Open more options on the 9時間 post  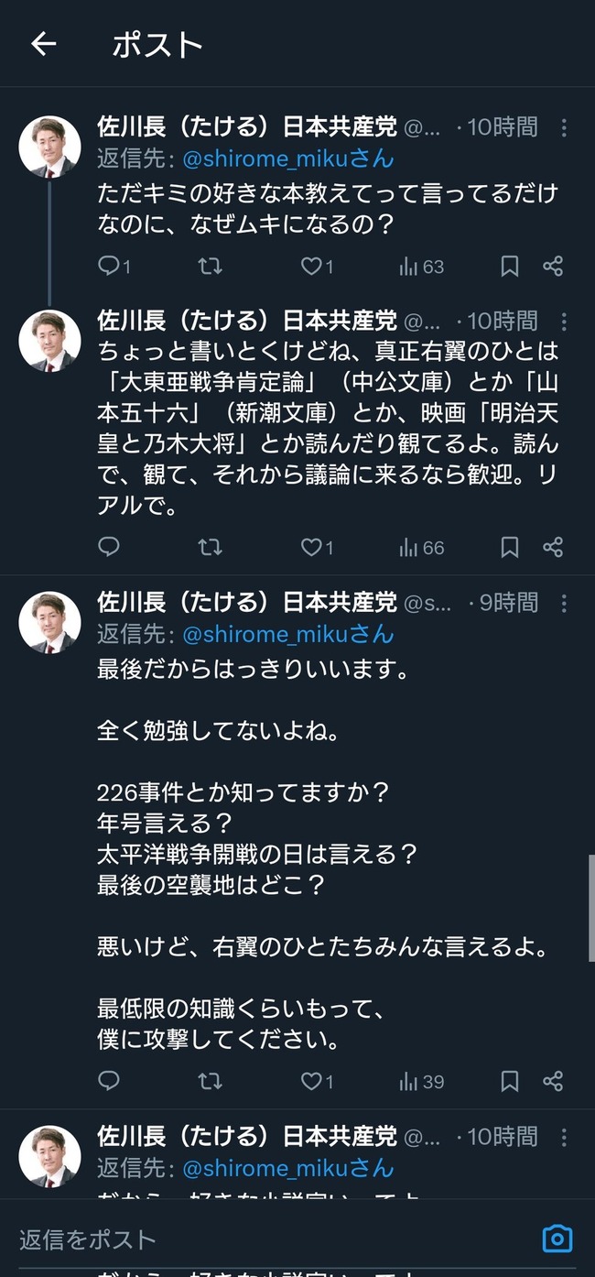(x=564, y=603)
